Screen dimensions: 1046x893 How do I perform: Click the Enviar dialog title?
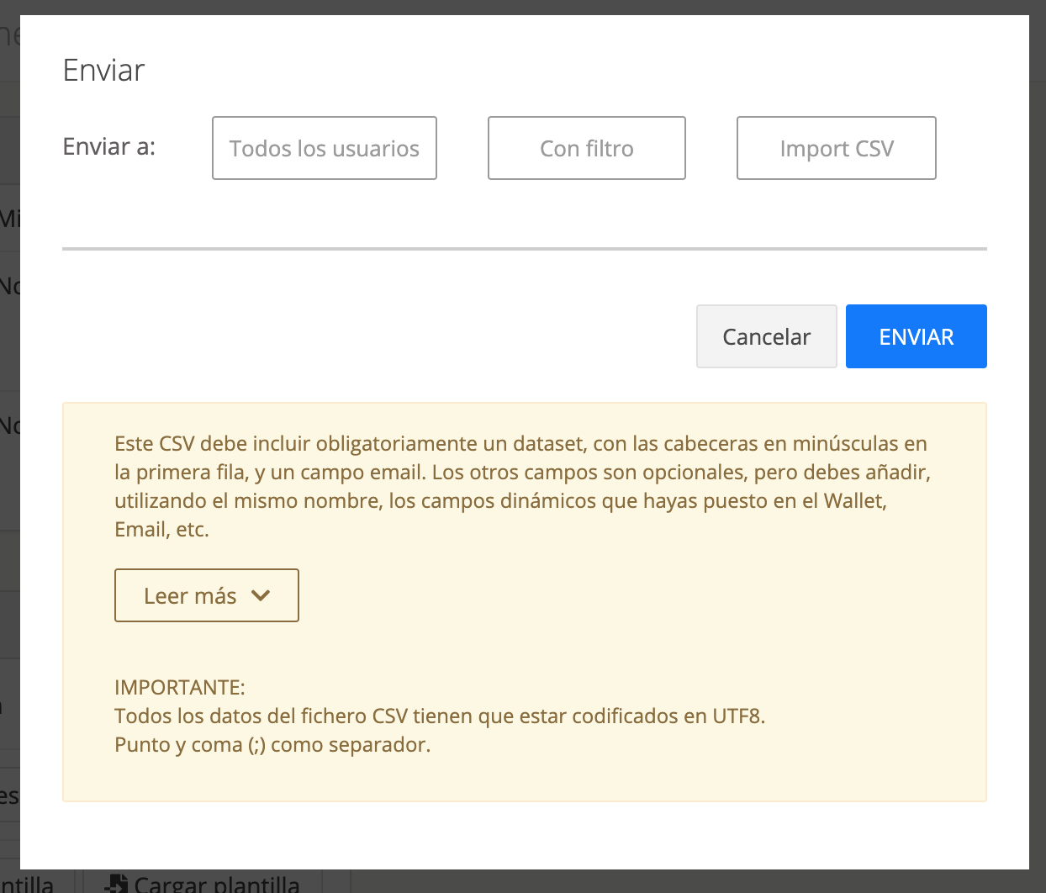point(104,71)
